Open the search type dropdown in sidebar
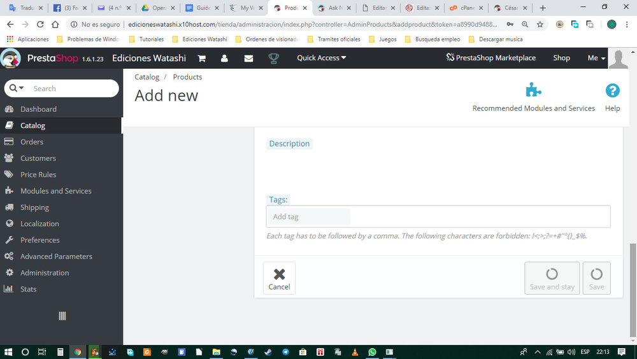637x359 pixels. coord(17,88)
